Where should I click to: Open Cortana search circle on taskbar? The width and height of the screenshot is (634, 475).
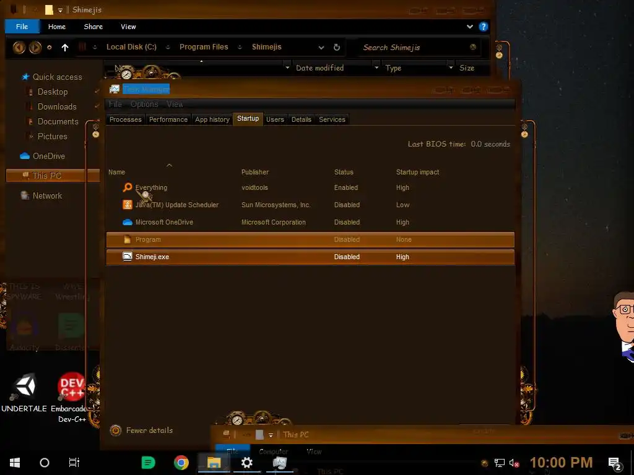(45, 463)
